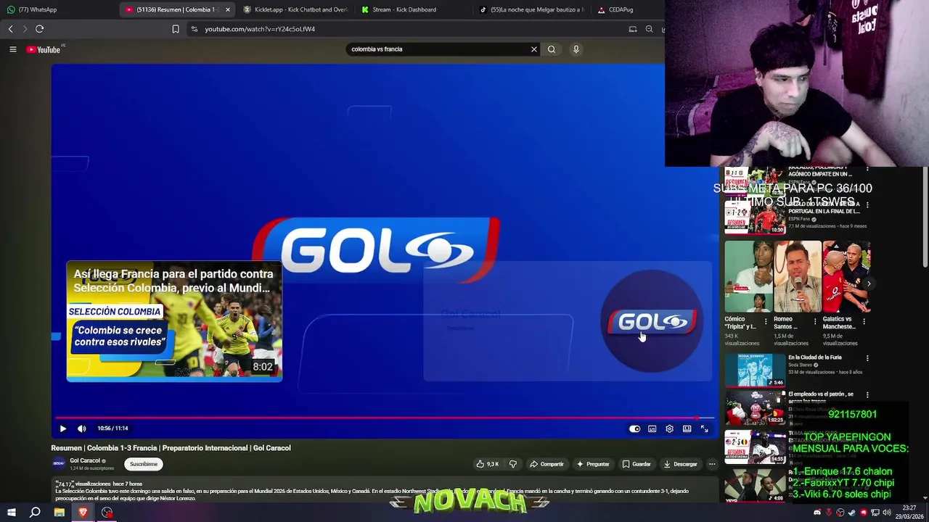Open more actions three-dot menu below video

[x=712, y=464]
